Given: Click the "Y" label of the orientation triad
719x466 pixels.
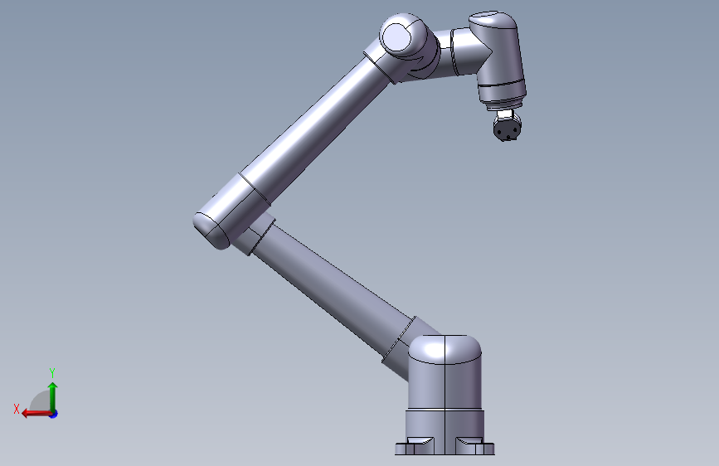Looking at the screenshot, I should coord(52,372).
